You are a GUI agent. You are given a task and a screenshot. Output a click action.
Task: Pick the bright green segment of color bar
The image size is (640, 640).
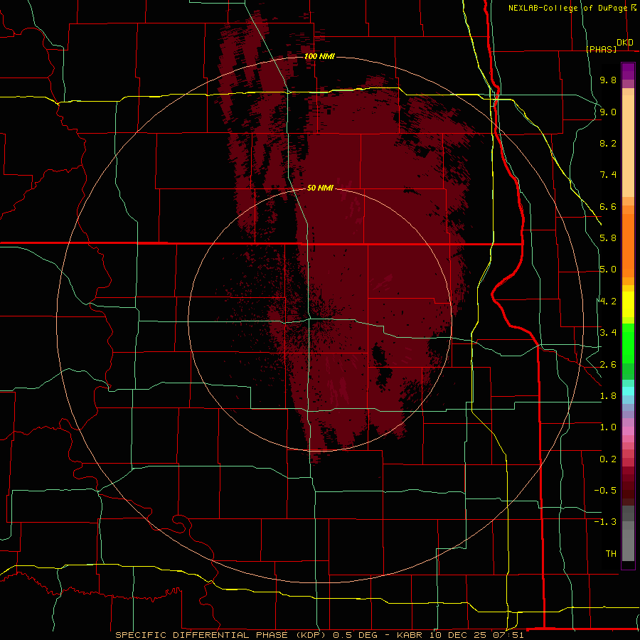[x=628, y=343]
